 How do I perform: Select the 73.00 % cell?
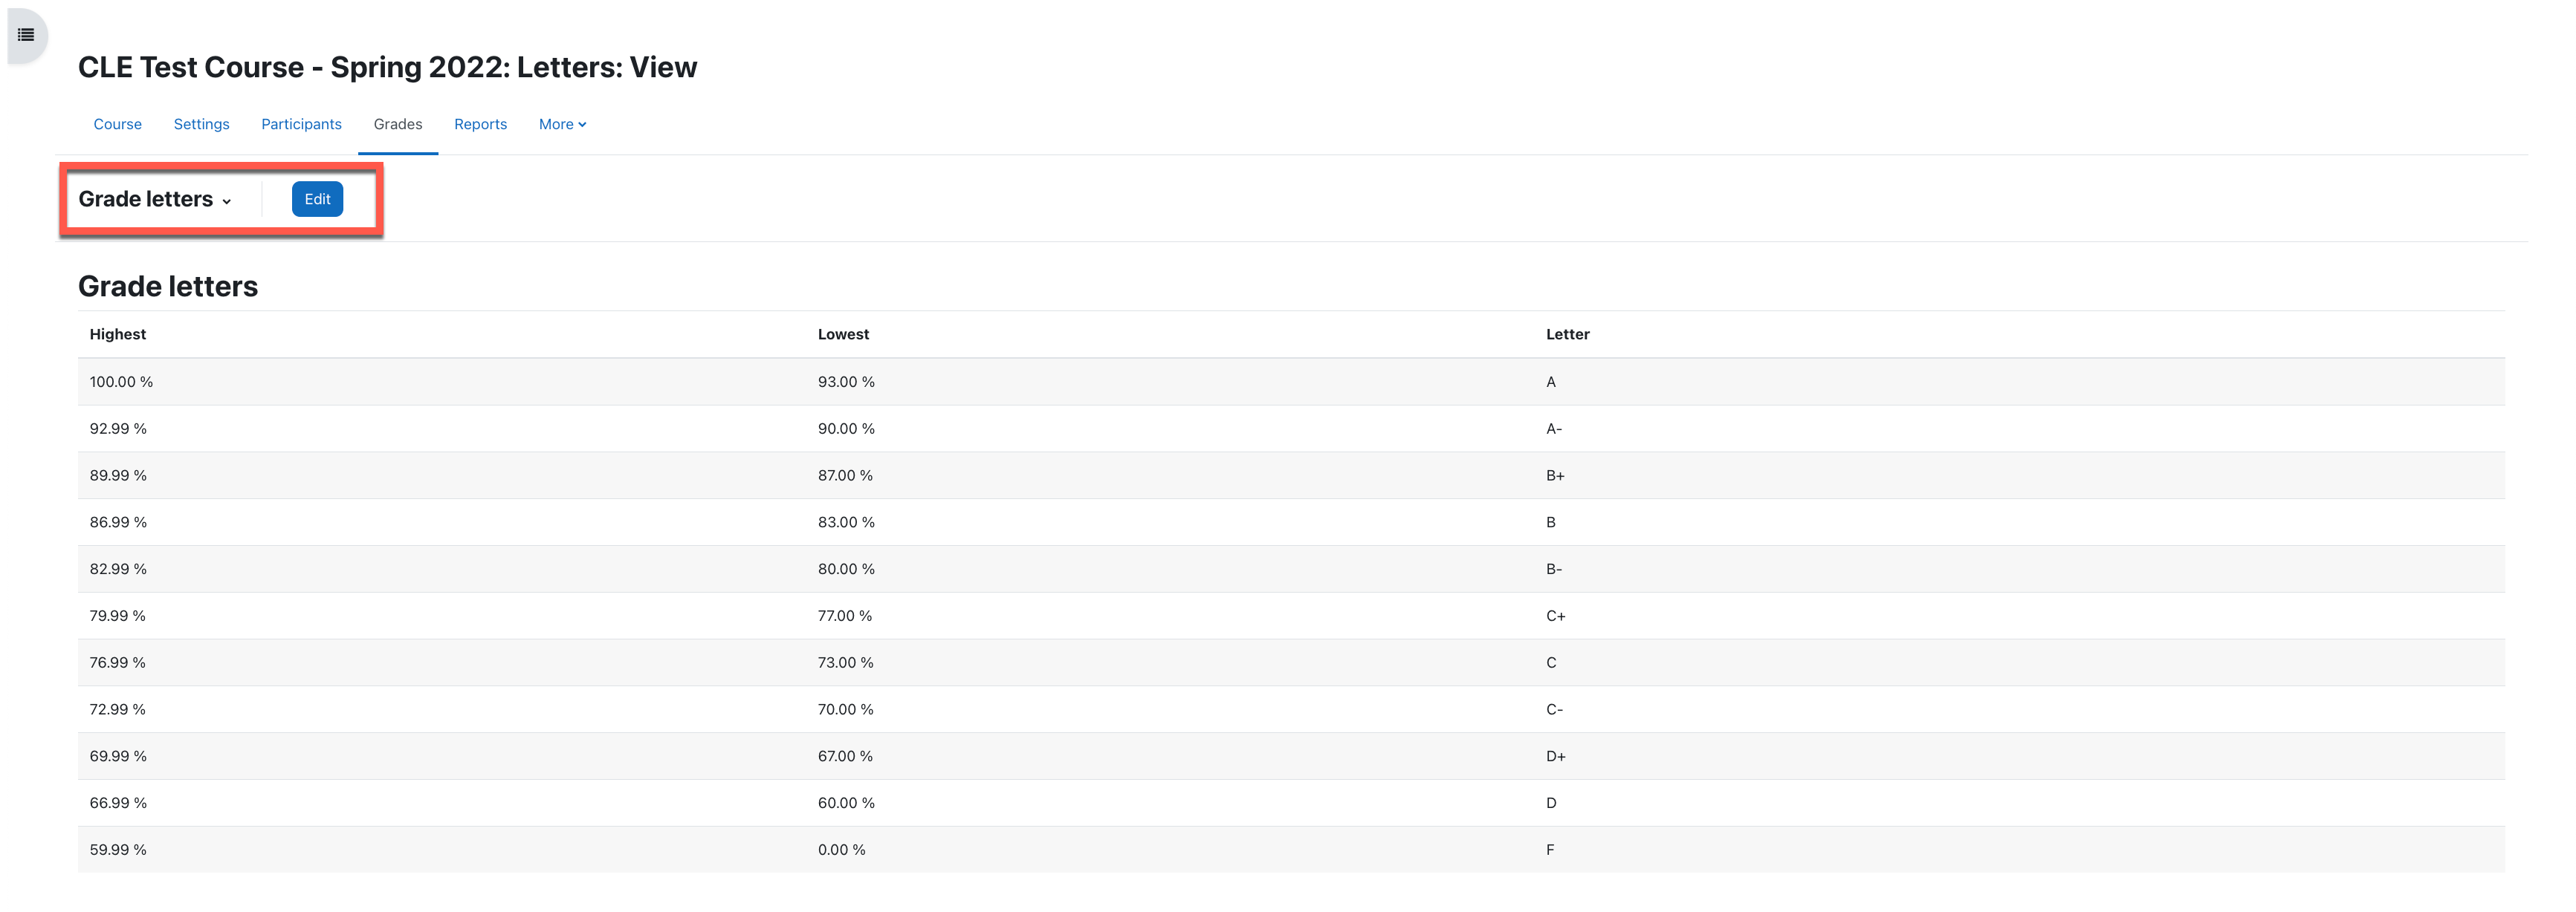[845, 663]
